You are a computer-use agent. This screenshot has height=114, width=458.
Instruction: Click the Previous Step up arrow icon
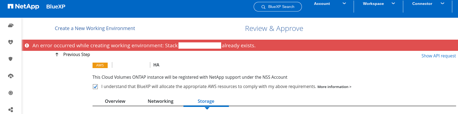(x=57, y=55)
